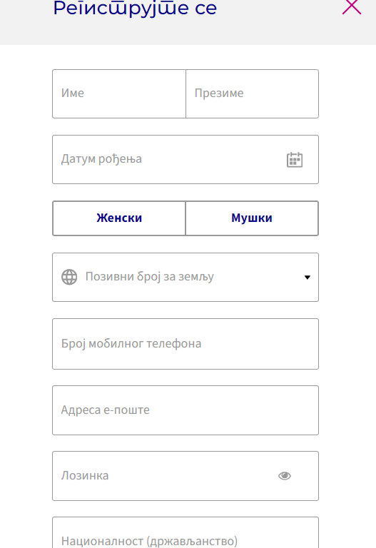
Task: Select the Мушки gender option
Action: tap(252, 218)
